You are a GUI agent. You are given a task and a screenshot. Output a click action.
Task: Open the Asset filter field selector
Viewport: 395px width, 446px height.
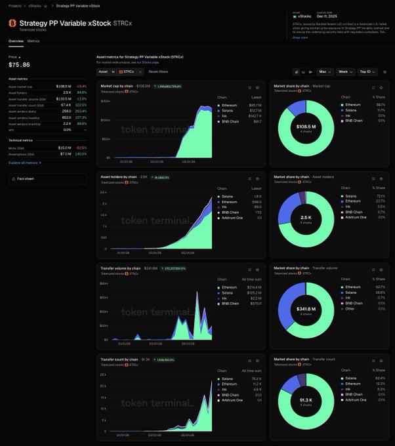click(x=103, y=72)
